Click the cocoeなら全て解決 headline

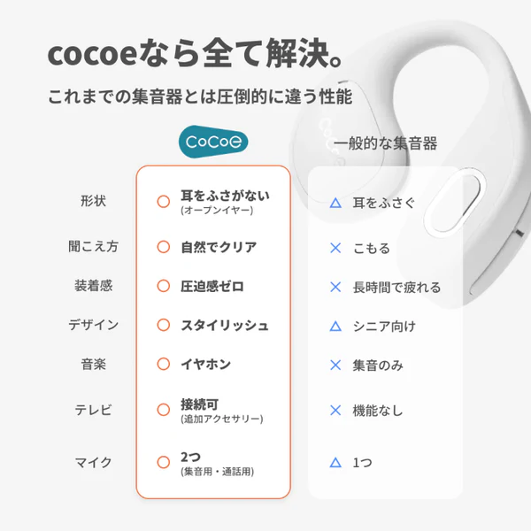pyautogui.click(x=196, y=53)
